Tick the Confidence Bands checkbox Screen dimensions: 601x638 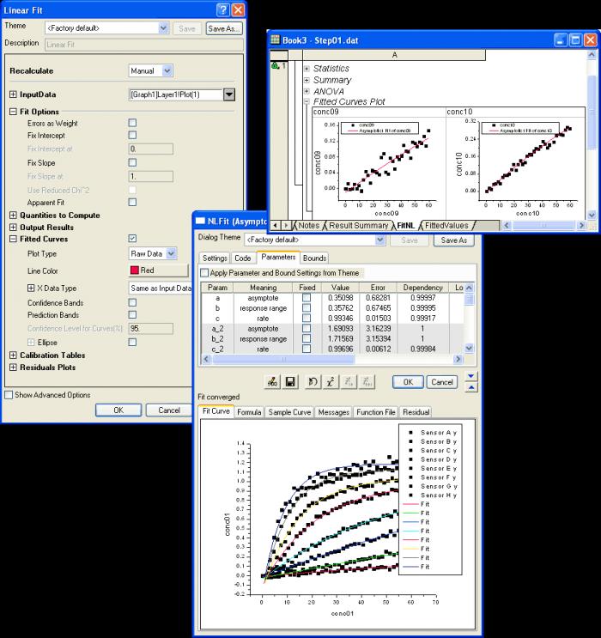click(132, 302)
